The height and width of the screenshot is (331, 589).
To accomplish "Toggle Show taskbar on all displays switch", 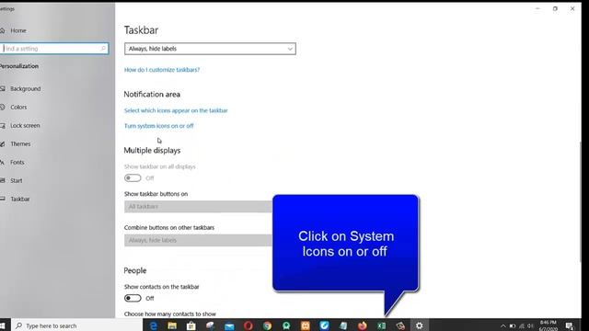I will point(133,177).
